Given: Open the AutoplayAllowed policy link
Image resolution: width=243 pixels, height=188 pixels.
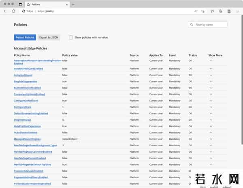Looking at the screenshot, I should (x=23, y=75).
